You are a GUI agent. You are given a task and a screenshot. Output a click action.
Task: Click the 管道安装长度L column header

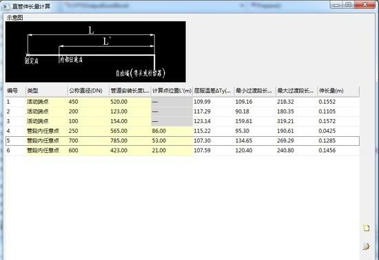(130, 91)
